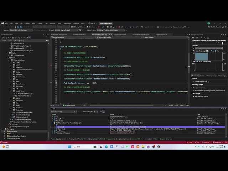Switch to the XGSampleDemo.Build.cs editor tab
228x171 pixels.
[141, 35]
